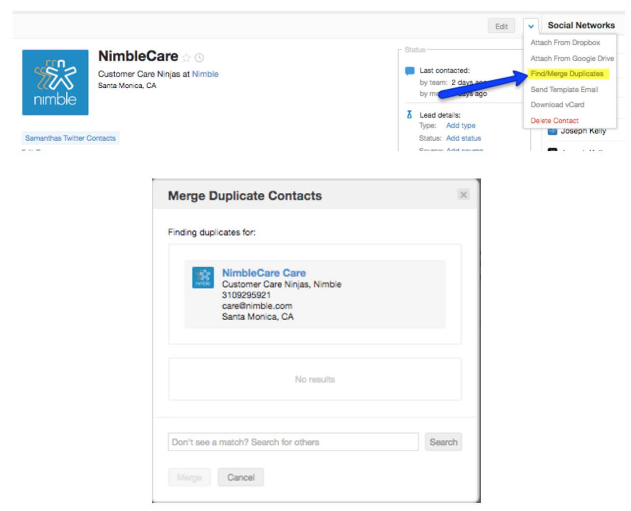Select Download vCard menu item
The image size is (631, 511).
tap(557, 104)
